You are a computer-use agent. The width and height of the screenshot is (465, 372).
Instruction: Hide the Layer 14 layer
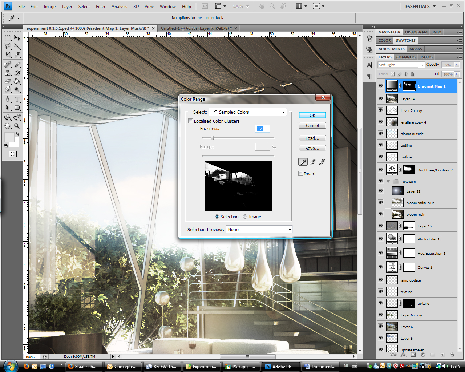click(x=380, y=98)
